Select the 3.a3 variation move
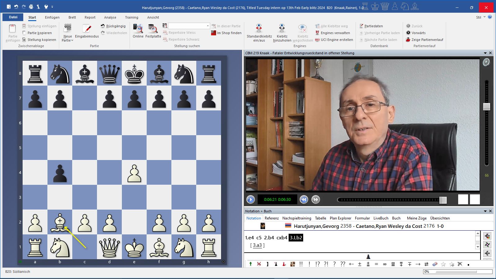 257,245
